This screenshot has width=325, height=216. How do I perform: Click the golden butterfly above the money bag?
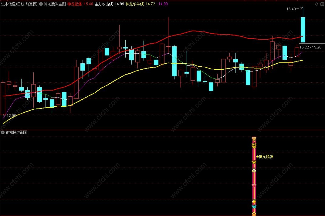[254, 162]
